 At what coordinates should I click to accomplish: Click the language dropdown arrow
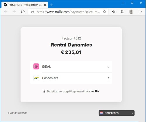132,113
